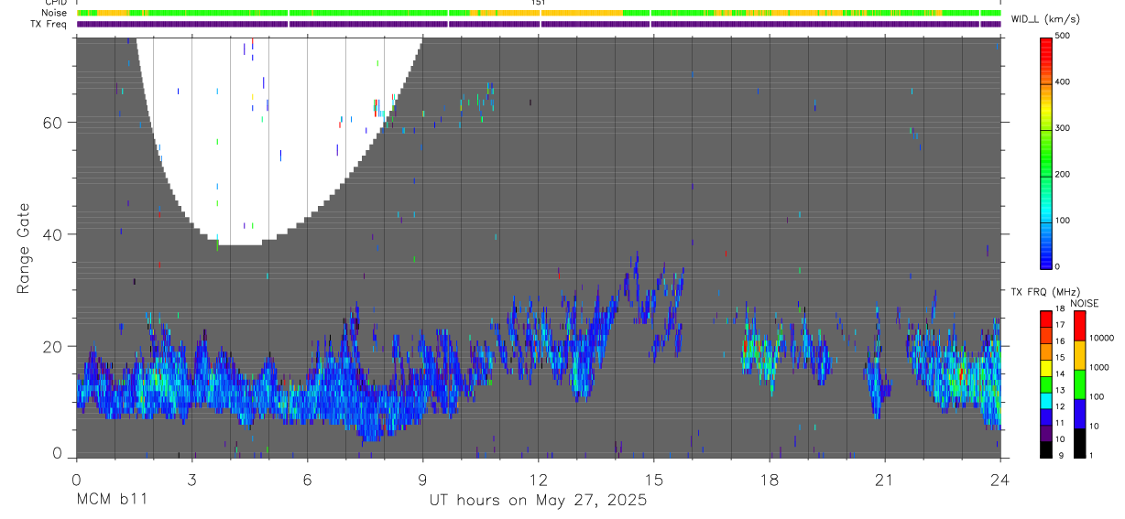Click the '3' UT hour tick label
1125x519 pixels.
pyautogui.click(x=191, y=479)
